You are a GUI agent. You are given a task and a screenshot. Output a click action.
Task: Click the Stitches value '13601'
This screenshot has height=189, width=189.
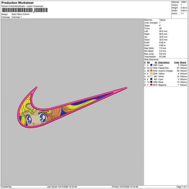click(x=184, y=2)
